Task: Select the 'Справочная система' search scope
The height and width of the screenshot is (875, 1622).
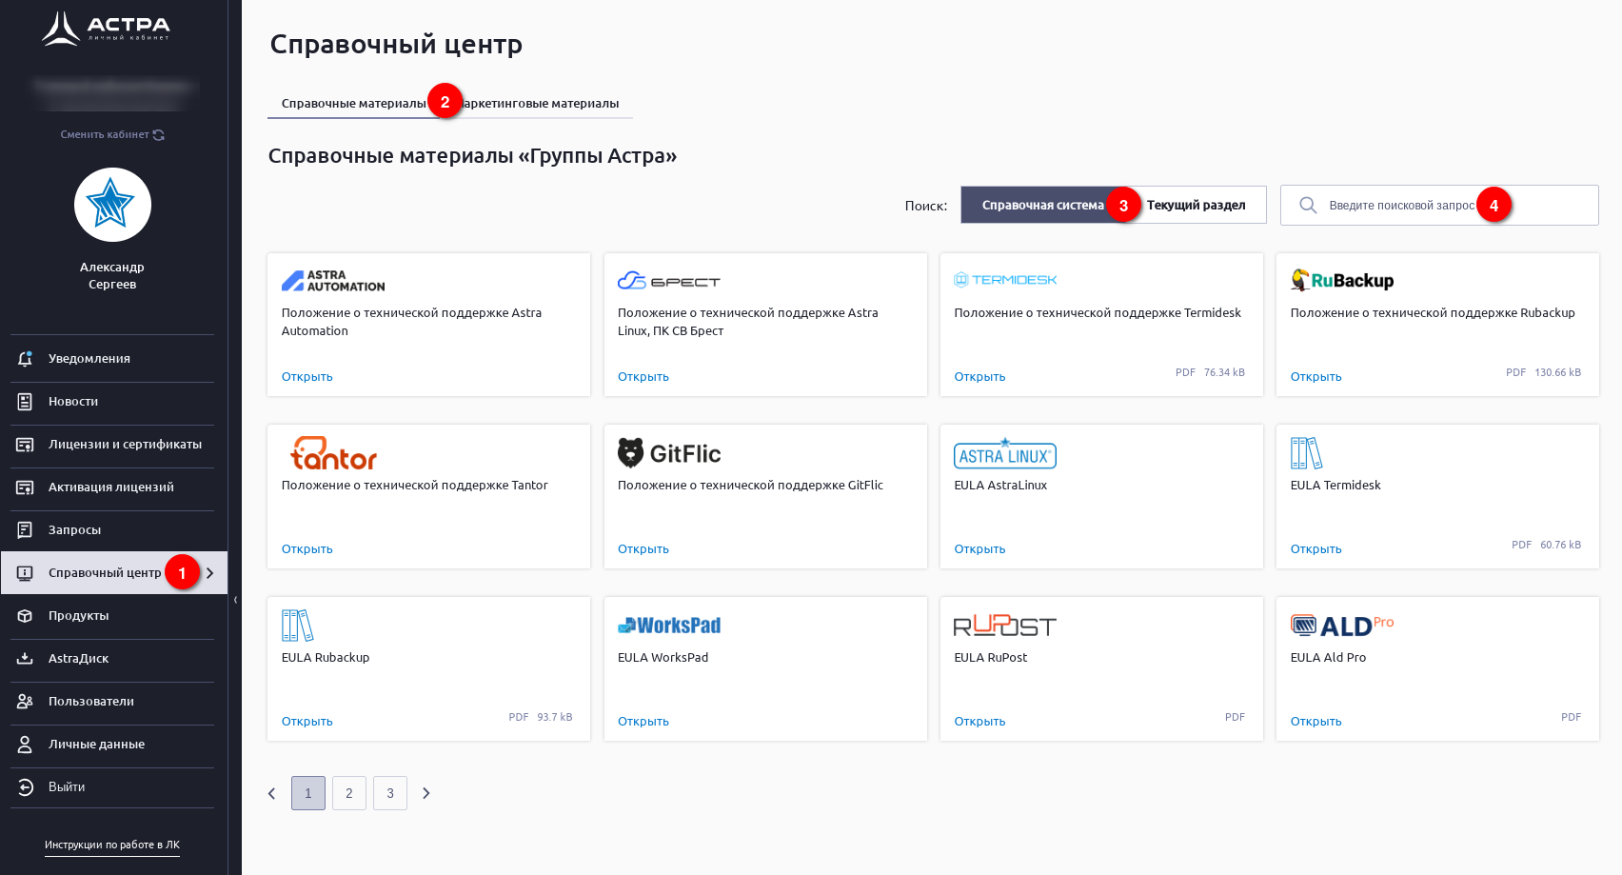Action: 1041,206
